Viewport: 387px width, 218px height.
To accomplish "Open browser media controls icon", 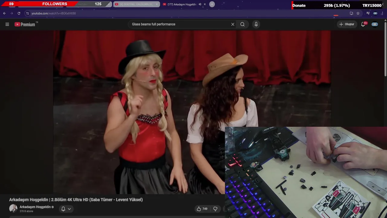I will tap(368, 13).
